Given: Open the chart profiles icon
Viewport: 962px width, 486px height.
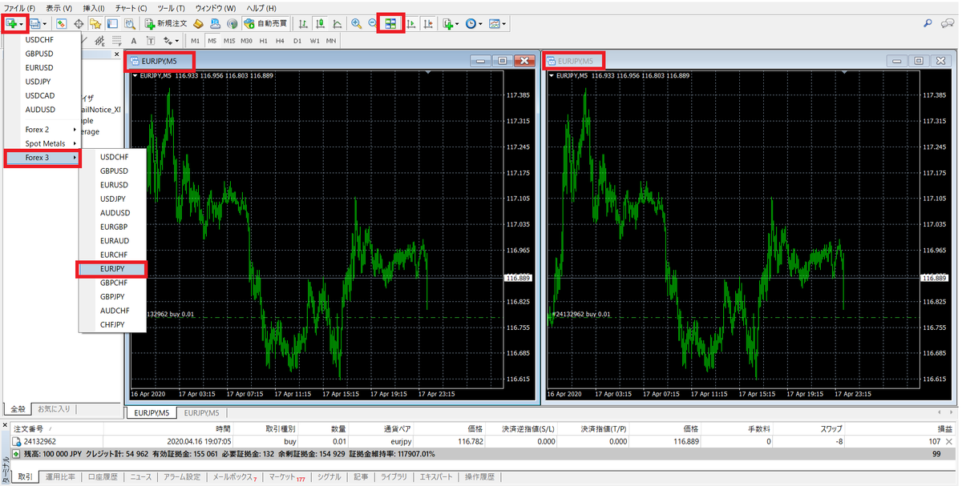Looking at the screenshot, I should click(x=36, y=23).
